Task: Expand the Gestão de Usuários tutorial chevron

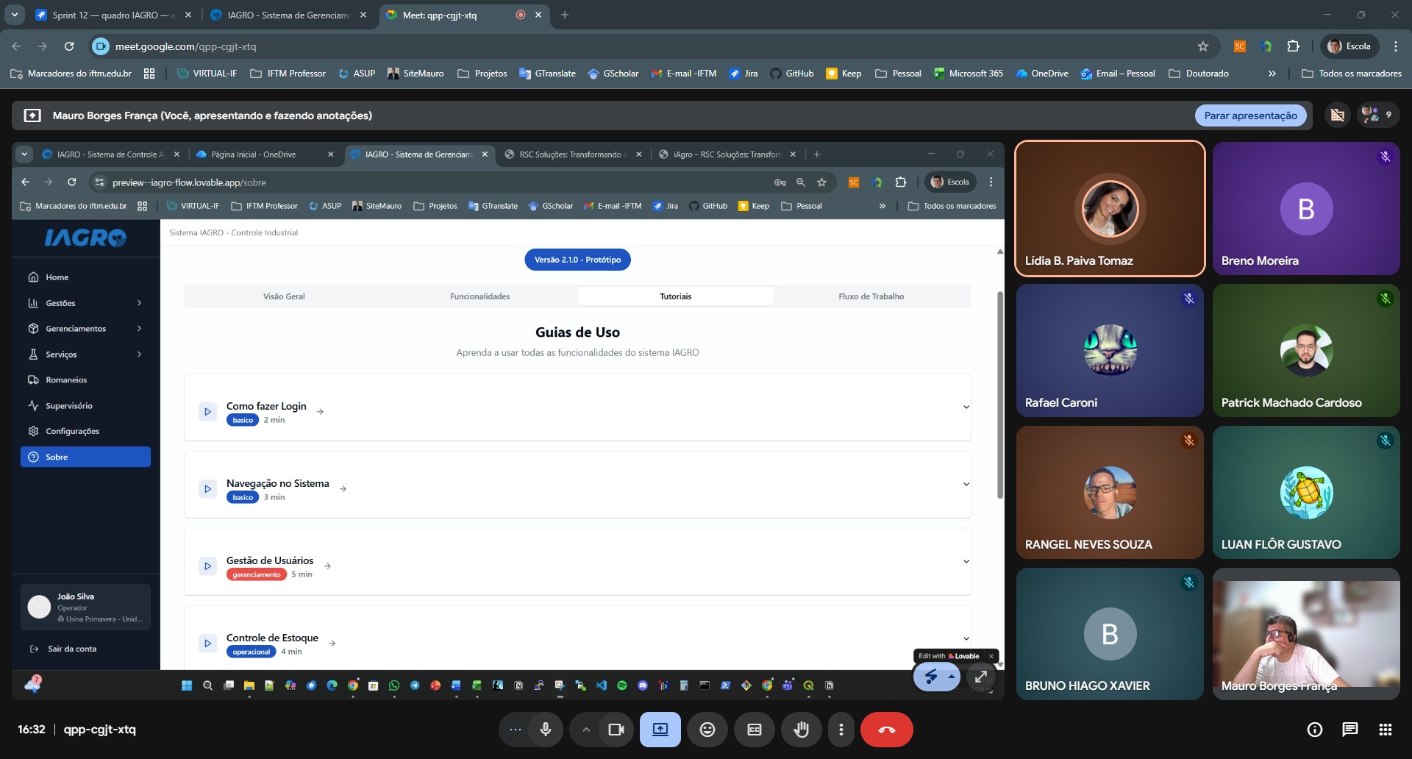Action: point(966,561)
